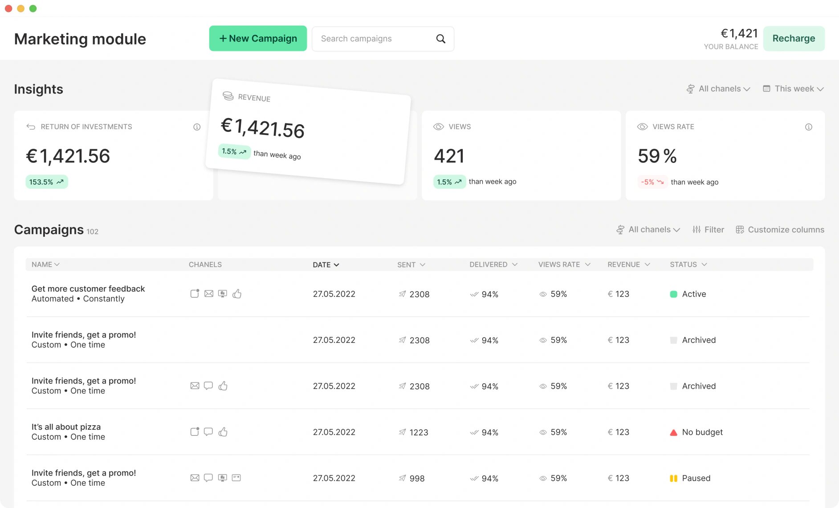Expand Campaigns All chanels dropdown

click(x=648, y=230)
